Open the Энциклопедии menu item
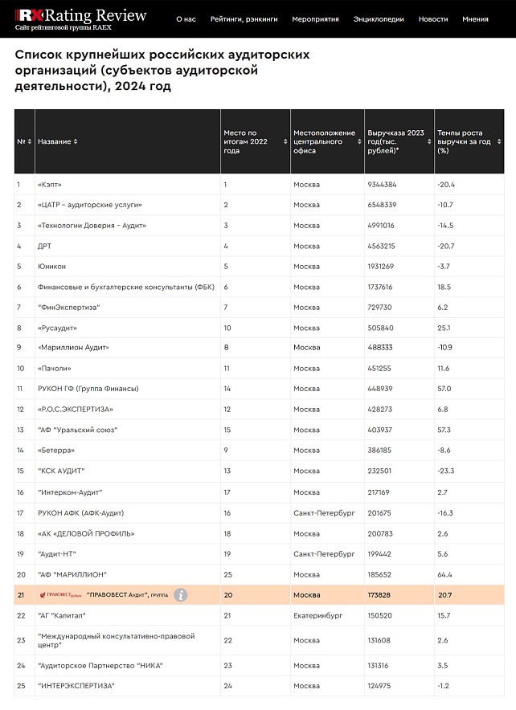Viewport: 516px width, 710px height. tap(379, 19)
